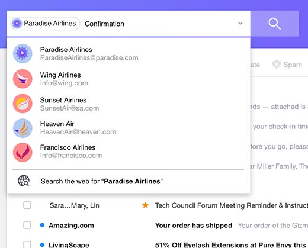The width and height of the screenshot is (308, 248).
Task: Select the Heaven Air logo icon
Action: (x=23, y=128)
